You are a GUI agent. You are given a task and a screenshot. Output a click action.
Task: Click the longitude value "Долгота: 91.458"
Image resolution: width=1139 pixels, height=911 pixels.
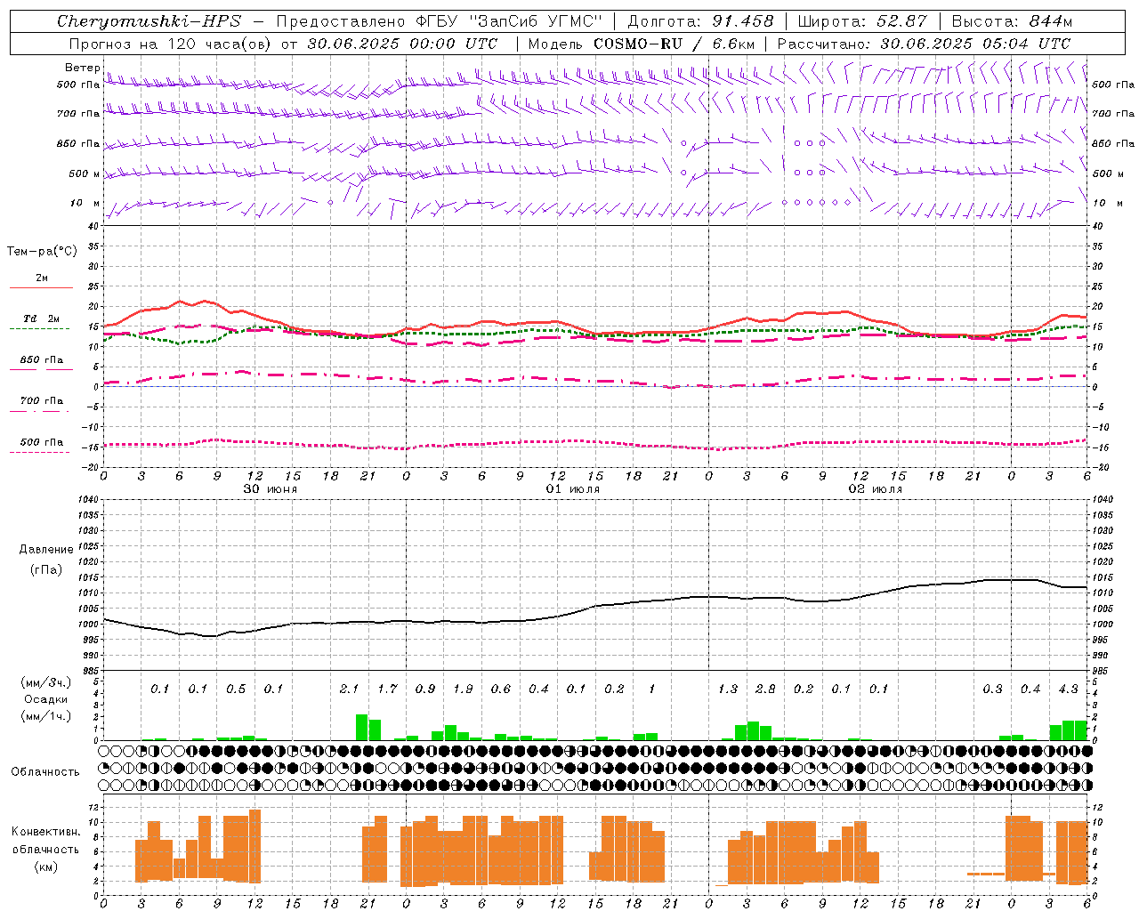pyautogui.click(x=701, y=21)
